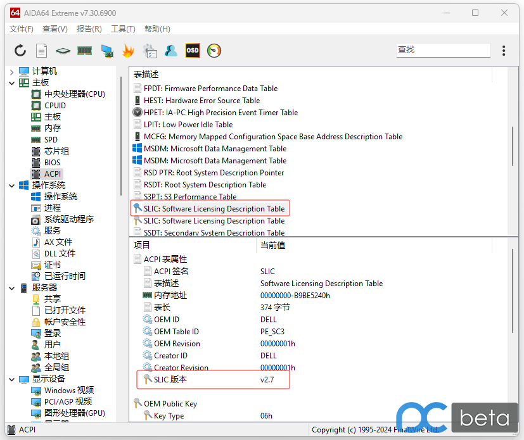Open the DLL 文件 tree item
The width and height of the screenshot is (524, 440).
click(53, 254)
